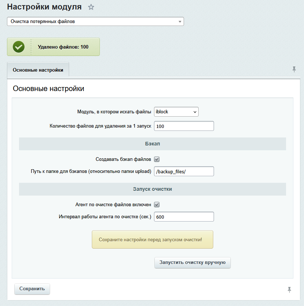Click the green checkmark success icon
The width and height of the screenshot is (304, 306).
[19, 47]
